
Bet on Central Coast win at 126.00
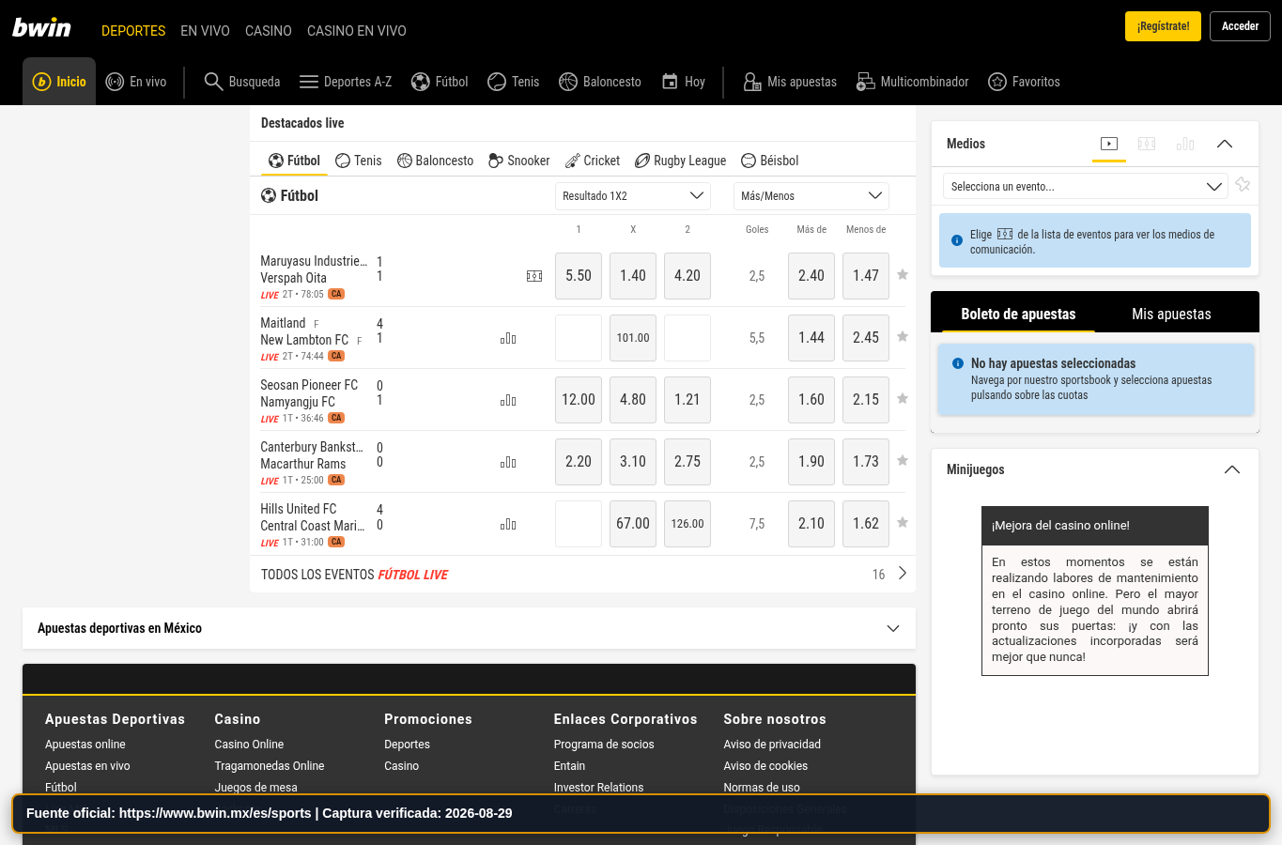(x=687, y=524)
